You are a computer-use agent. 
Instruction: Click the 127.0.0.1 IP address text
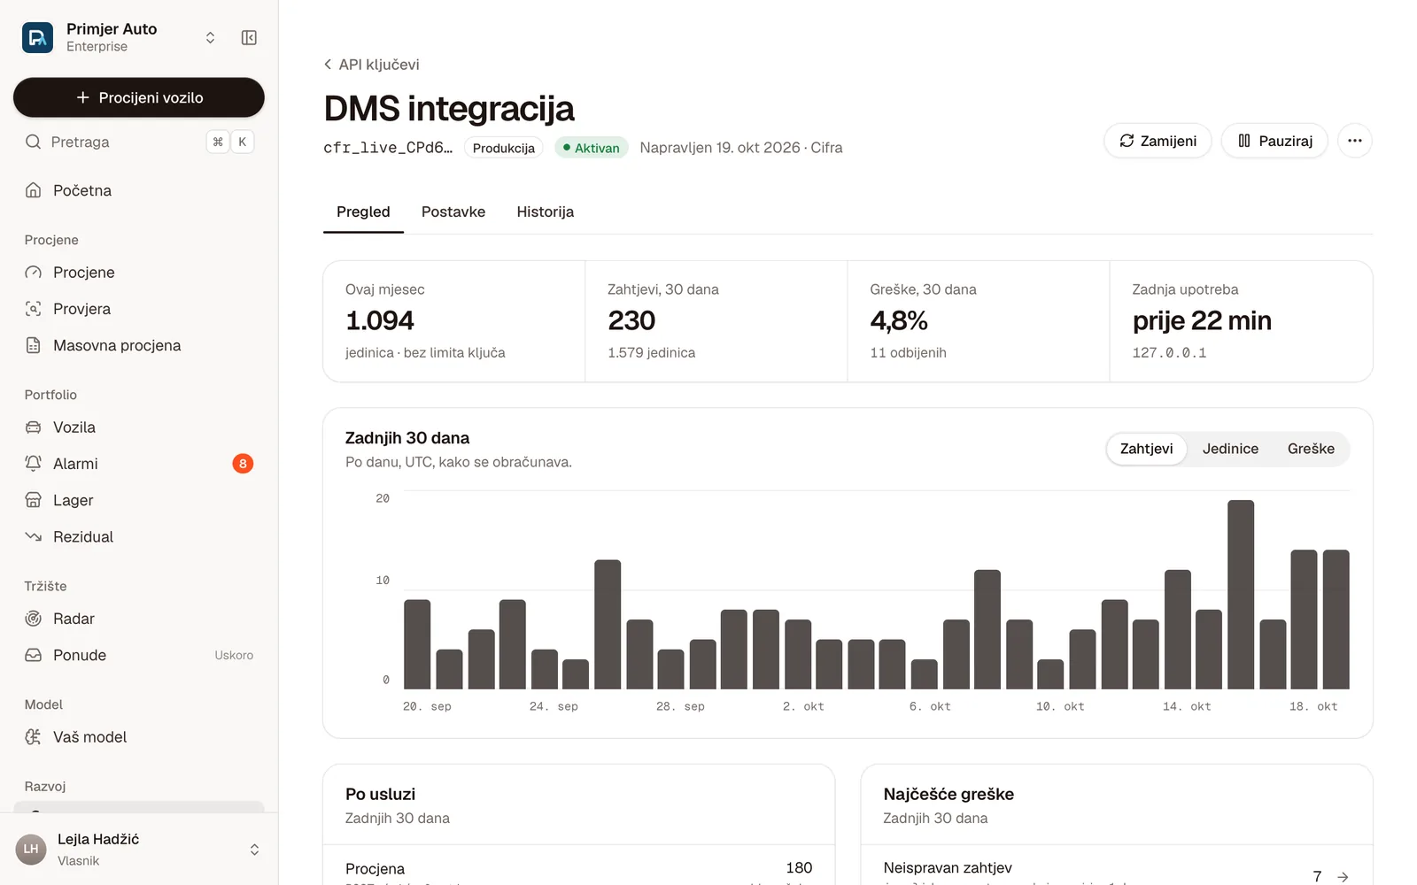coord(1169,352)
